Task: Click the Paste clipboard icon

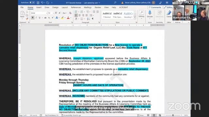Action: (x=23, y=13)
